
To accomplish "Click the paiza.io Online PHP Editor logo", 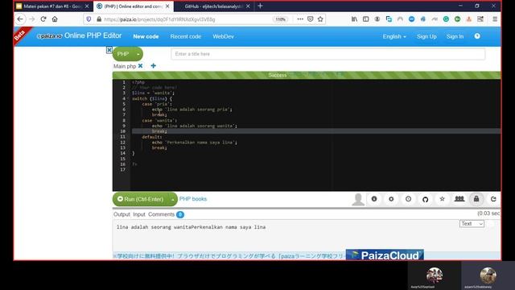I will pos(79,35).
